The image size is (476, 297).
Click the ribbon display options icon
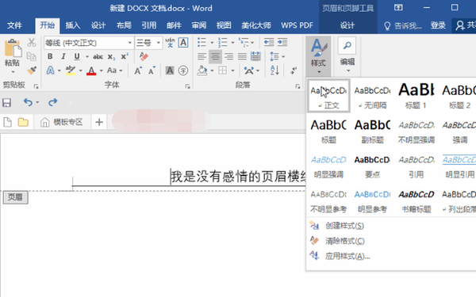click(x=398, y=8)
